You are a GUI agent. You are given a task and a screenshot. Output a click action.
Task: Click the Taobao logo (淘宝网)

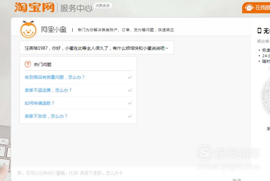point(34,7)
